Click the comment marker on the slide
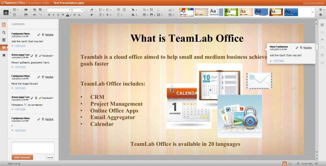Screen dimensions: 326x166 pyautogui.click(x=294, y=89)
